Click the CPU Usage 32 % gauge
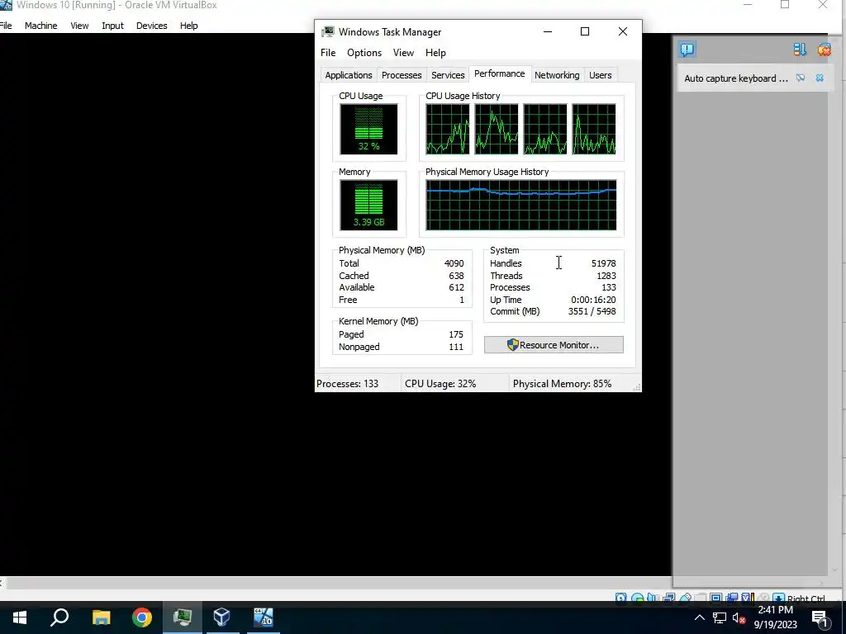 [368, 129]
